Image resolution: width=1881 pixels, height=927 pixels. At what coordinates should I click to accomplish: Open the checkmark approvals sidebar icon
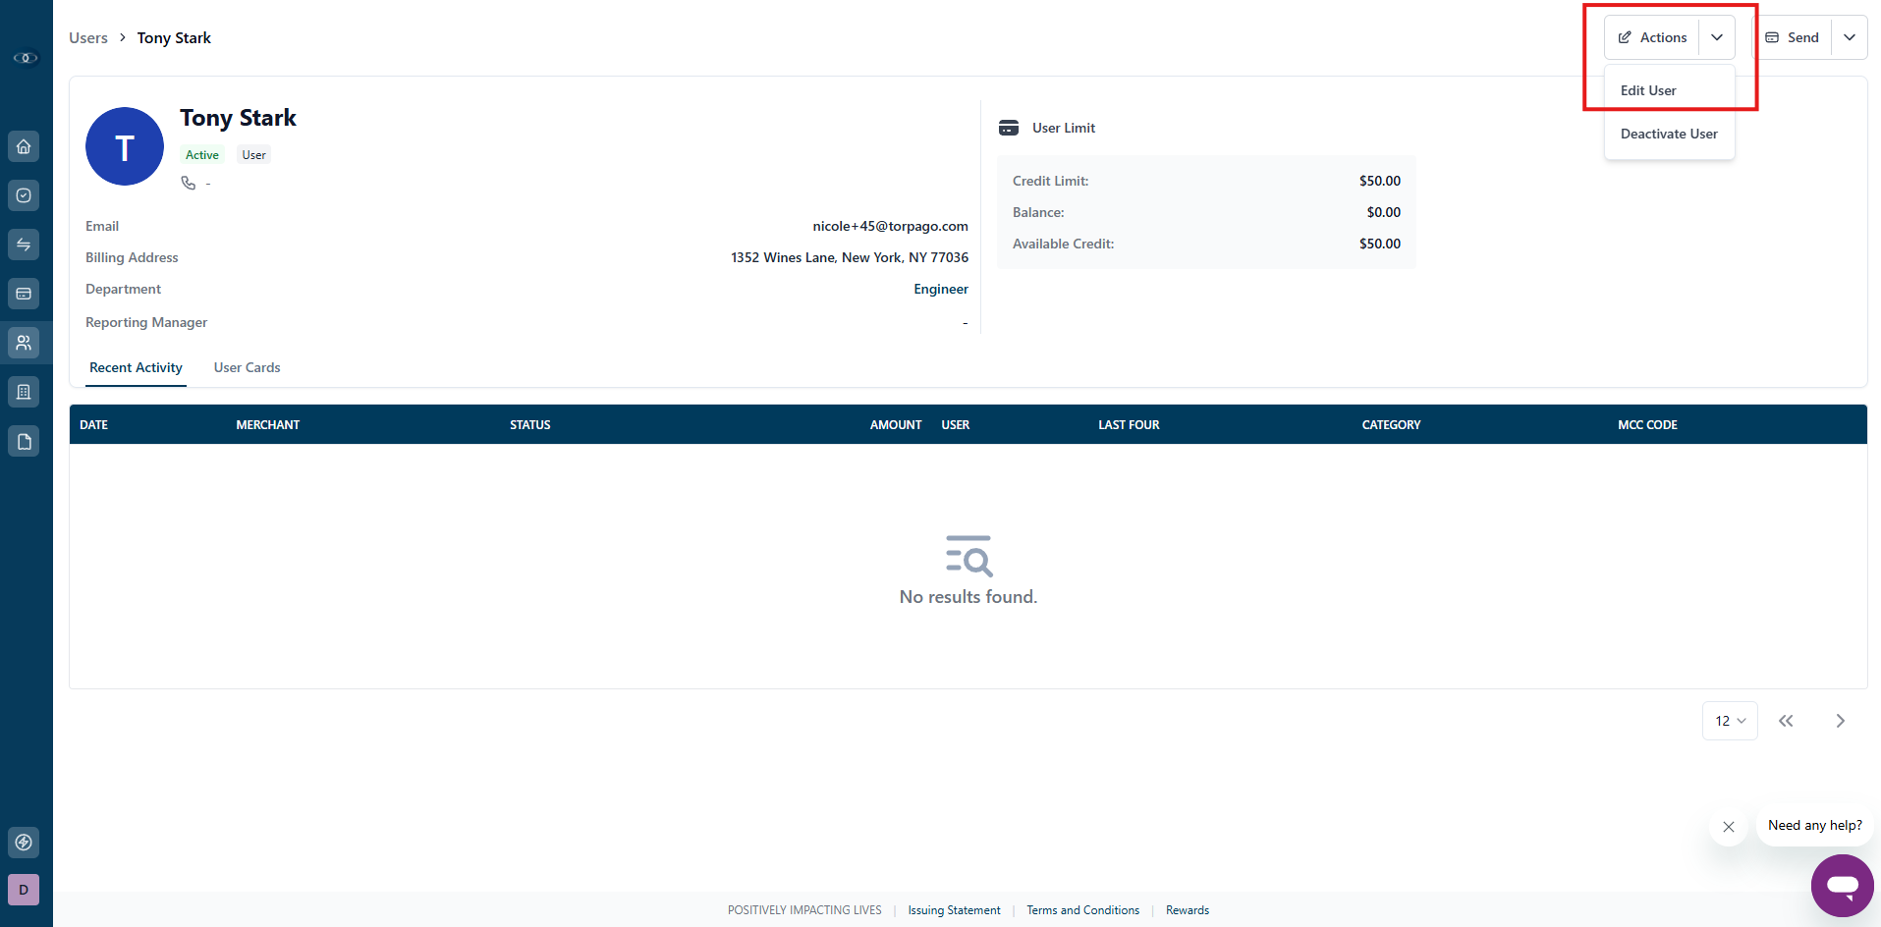pyautogui.click(x=24, y=195)
